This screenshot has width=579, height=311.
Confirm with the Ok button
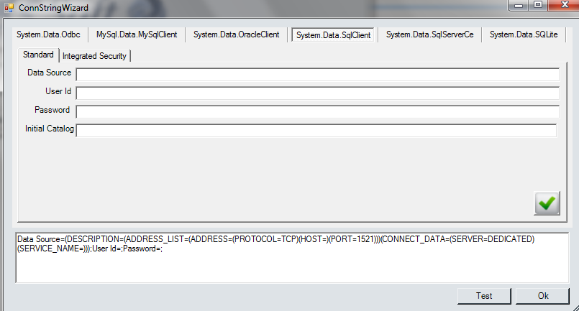coord(542,296)
